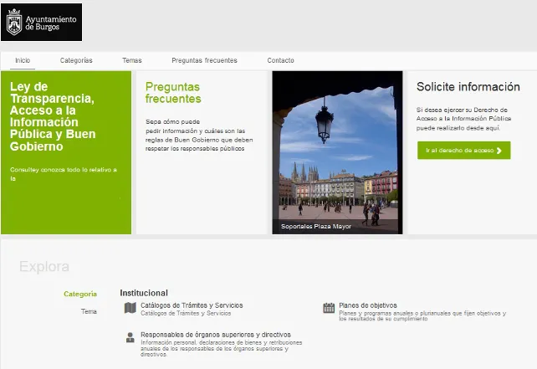Open the Categorías menu item
The width and height of the screenshot is (537, 369).
(76, 60)
